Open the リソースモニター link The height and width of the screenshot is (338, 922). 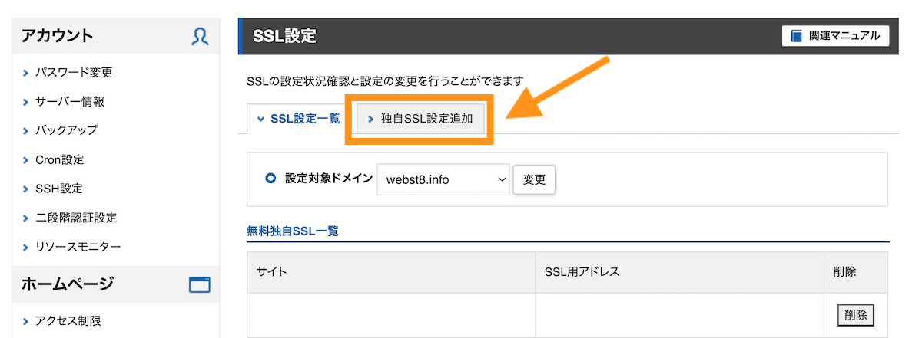(x=78, y=247)
